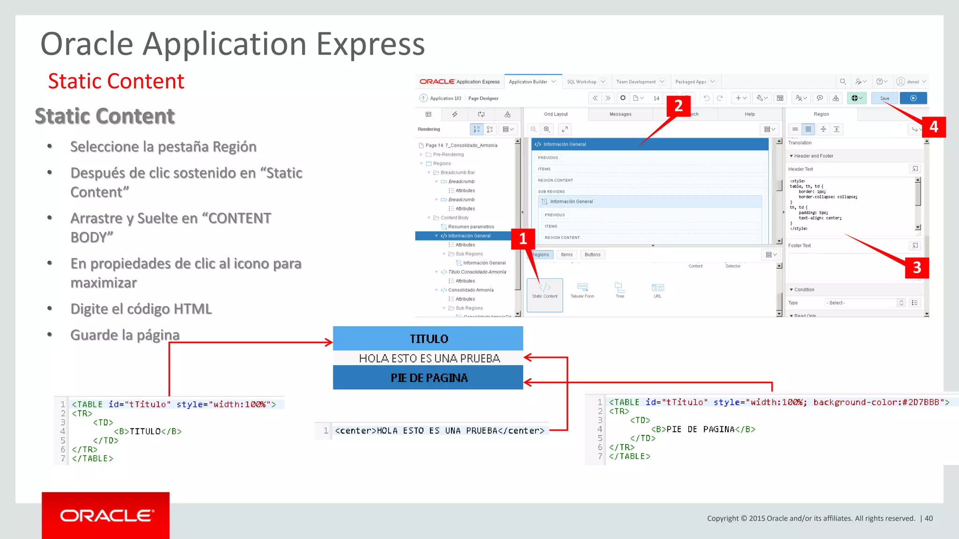959x539 pixels.
Task: Click the Application 103 breadcrumb link
Action: pyautogui.click(x=445, y=98)
